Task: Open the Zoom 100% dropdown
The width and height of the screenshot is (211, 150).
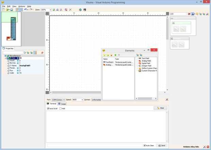Action: tap(50, 10)
